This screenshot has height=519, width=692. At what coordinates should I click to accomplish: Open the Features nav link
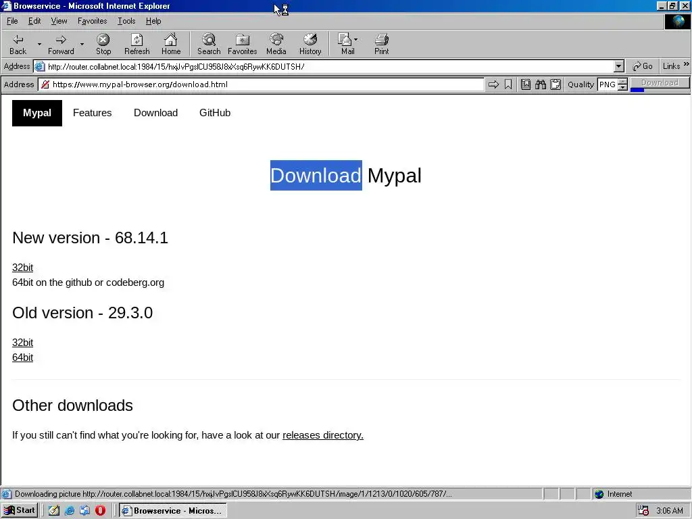(92, 113)
